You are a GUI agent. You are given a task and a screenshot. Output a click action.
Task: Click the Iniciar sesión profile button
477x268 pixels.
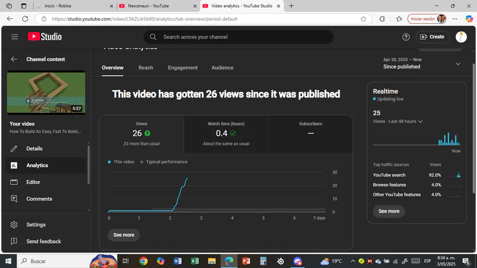tap(427, 19)
